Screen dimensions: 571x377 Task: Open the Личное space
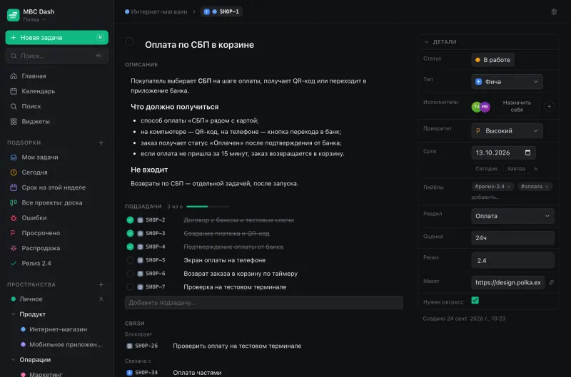point(31,299)
